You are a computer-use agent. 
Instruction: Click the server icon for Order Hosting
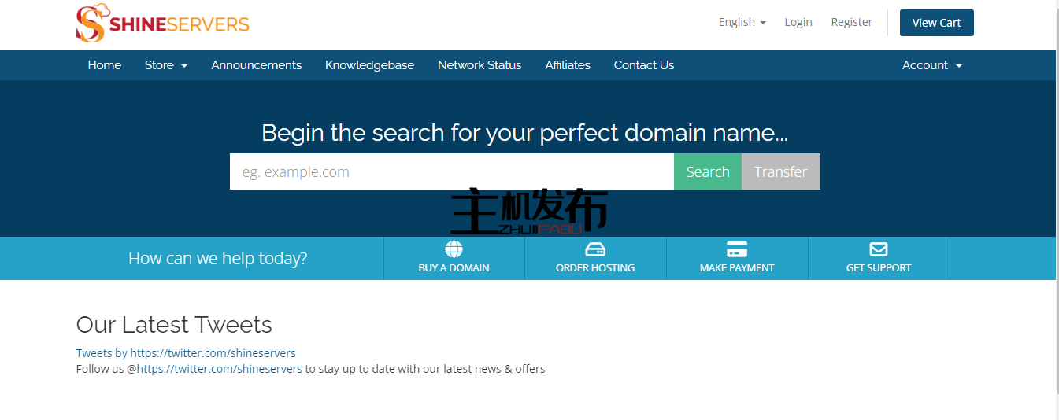coord(595,249)
